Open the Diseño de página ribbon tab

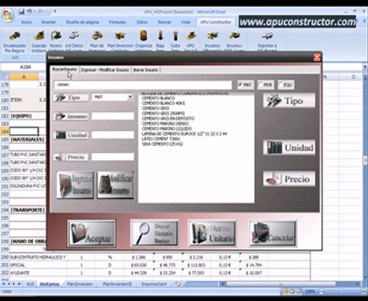[82, 22]
